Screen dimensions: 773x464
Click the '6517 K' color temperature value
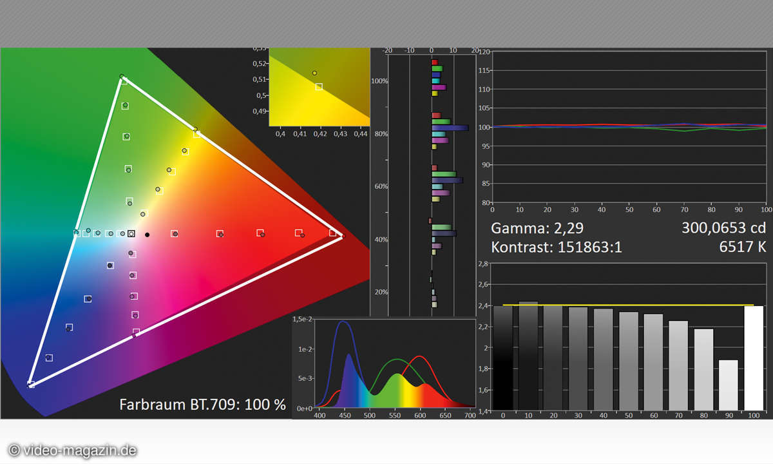point(742,247)
